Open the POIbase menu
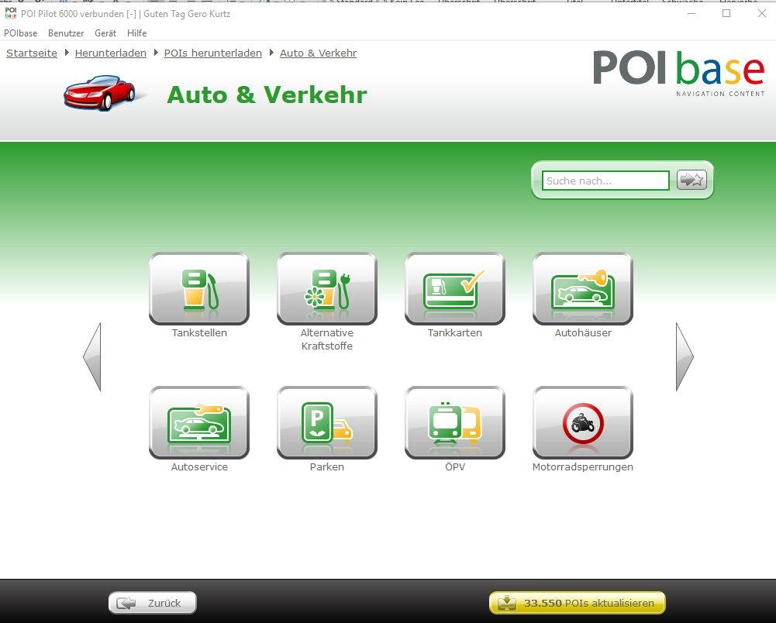This screenshot has height=623, width=776. [21, 33]
